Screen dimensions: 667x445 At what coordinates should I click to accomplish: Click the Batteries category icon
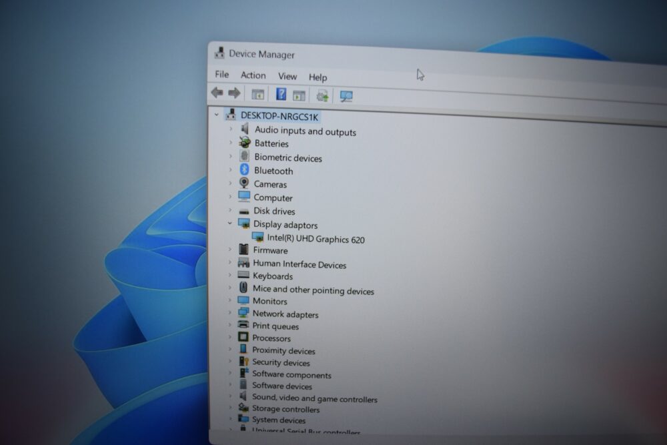coord(245,141)
